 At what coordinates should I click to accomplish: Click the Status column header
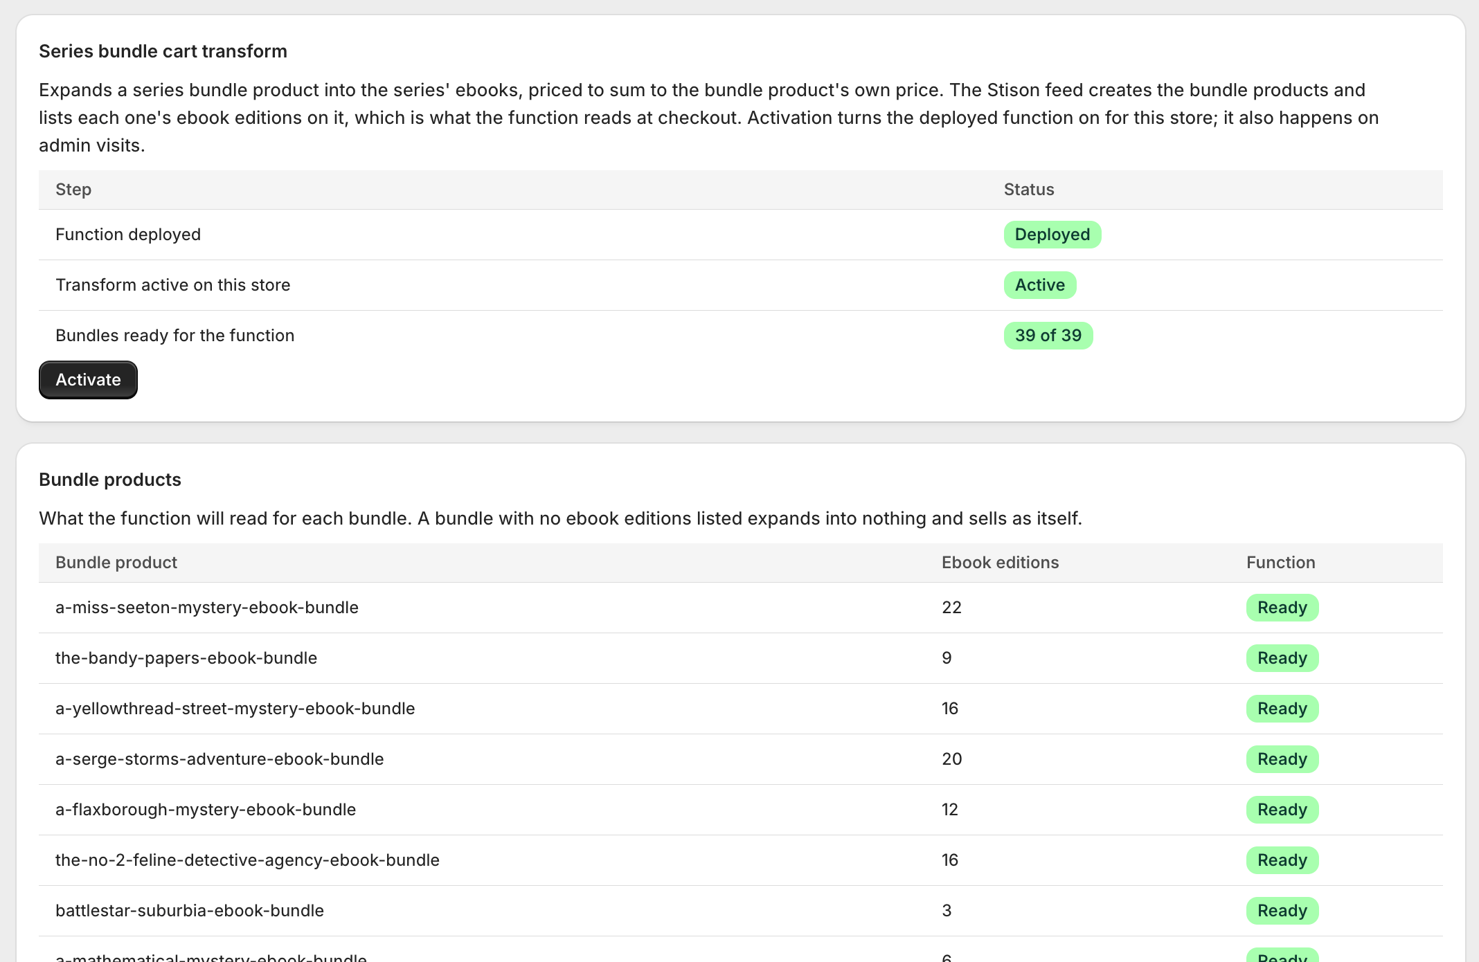(x=1029, y=190)
